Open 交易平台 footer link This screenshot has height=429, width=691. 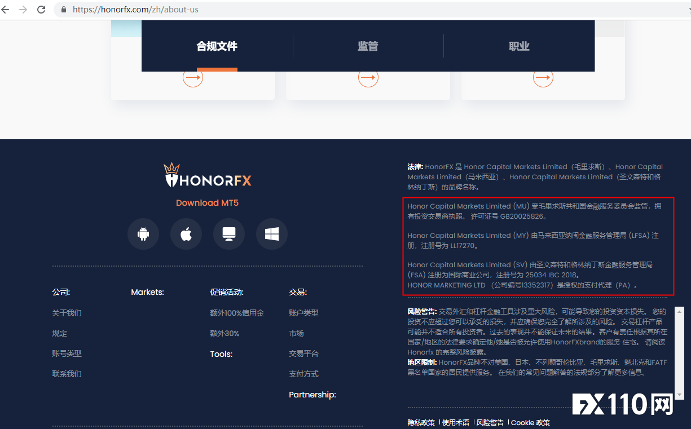click(x=303, y=353)
